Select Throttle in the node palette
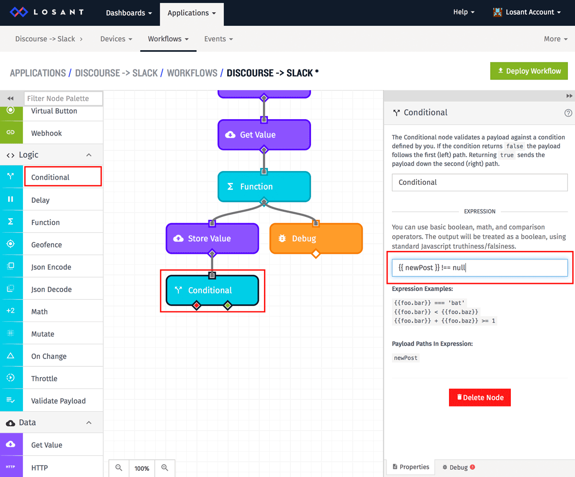This screenshot has width=575, height=477. (52, 378)
